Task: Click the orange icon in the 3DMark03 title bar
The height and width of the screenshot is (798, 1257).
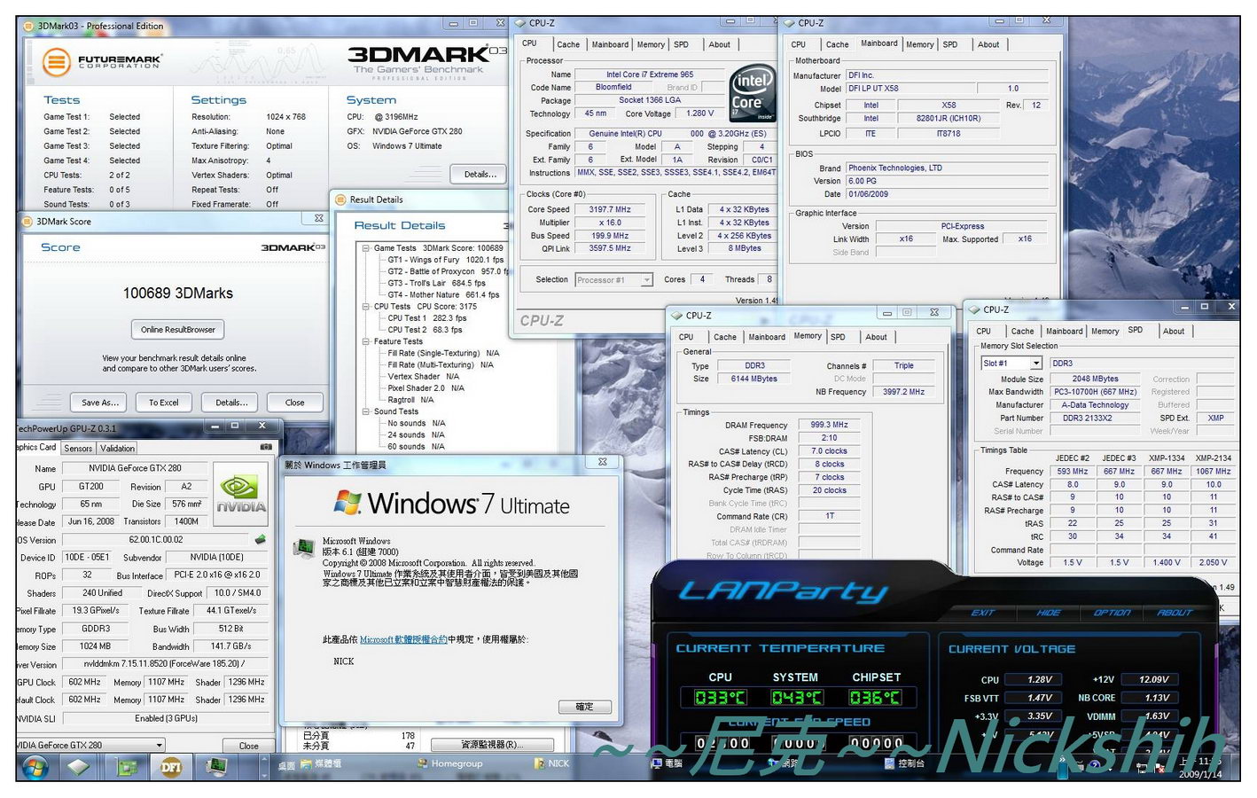Action: (27, 26)
